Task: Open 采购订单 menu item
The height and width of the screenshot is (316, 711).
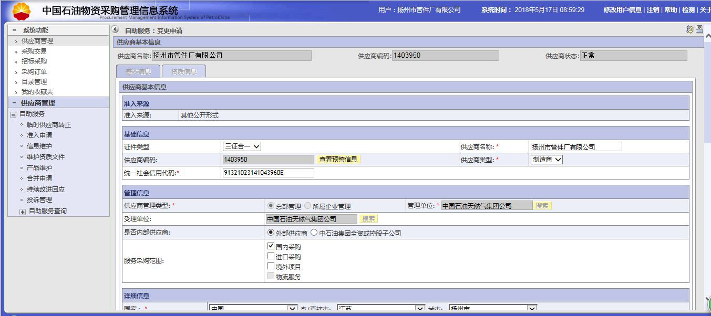Action: (x=34, y=72)
